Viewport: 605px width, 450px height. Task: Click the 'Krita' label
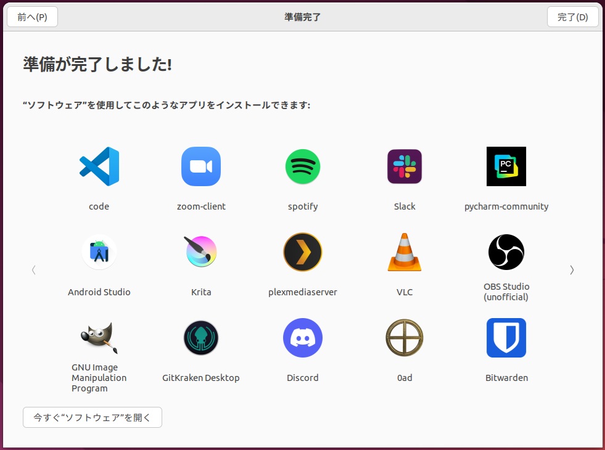201,292
